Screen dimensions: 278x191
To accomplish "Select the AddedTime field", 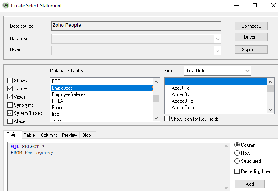I will coord(183,108).
